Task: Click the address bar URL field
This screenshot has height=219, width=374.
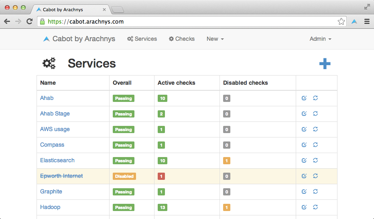Action: (189, 22)
